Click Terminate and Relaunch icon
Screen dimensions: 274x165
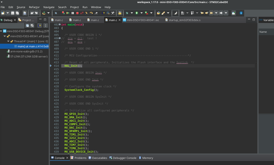point(63,13)
